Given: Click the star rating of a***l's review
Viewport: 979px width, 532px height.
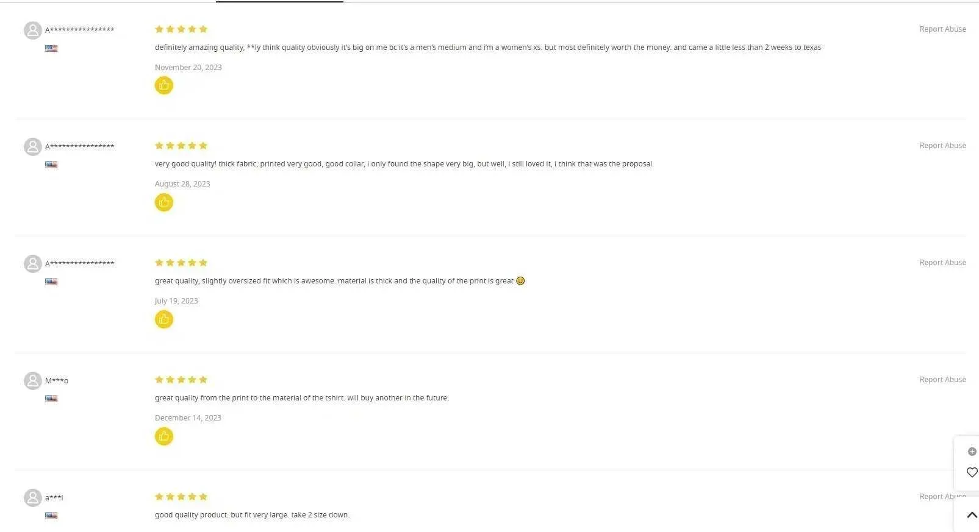Looking at the screenshot, I should (x=181, y=497).
